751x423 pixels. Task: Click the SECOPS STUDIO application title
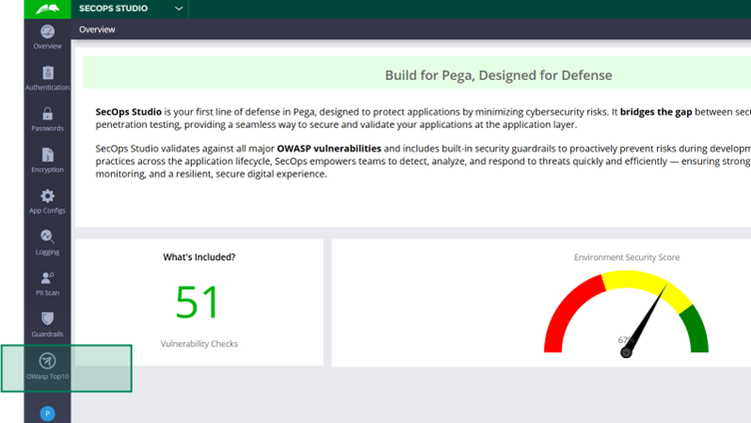tap(114, 9)
